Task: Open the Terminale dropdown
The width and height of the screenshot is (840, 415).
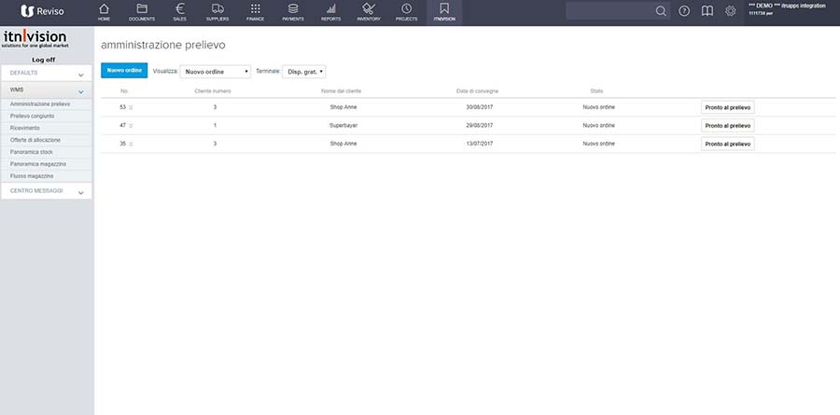Action: click(304, 71)
